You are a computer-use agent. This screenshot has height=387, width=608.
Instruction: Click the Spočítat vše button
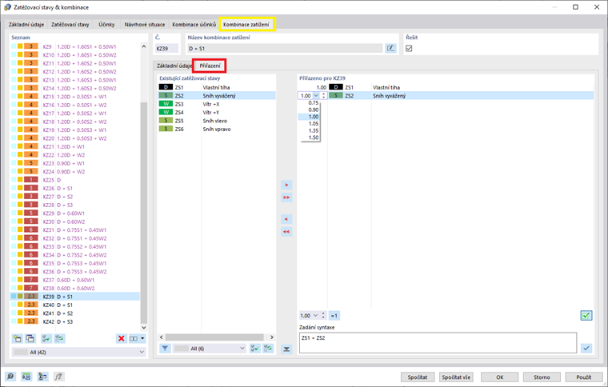[456, 377]
